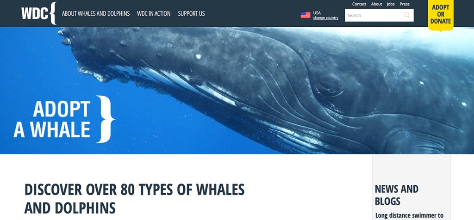Open the Press link
The width and height of the screenshot is (474, 220).
pos(405,4)
